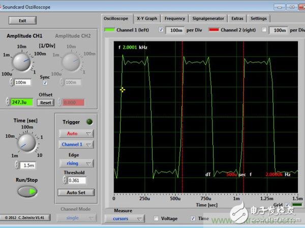The image size is (305, 228).
Task: Open the Trigger mode Auto dropdown
Action: (76, 133)
